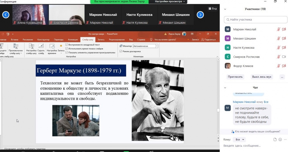This screenshot has height=152, width=288.
Task: Toggle 'Использовать время показа слайдов' checkbox
Action: point(67,48)
